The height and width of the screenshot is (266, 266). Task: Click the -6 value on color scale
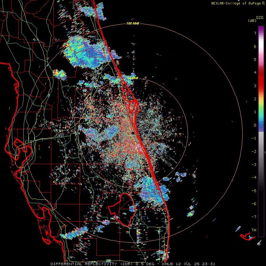tap(254, 204)
